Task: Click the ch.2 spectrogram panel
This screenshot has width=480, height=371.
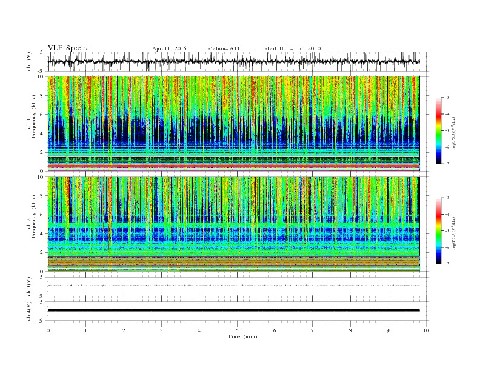Action: pyautogui.click(x=234, y=224)
